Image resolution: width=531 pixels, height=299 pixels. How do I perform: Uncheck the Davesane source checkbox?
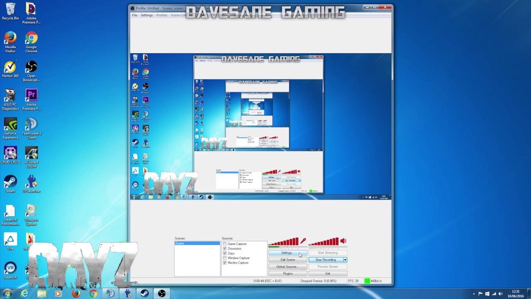[225, 248]
